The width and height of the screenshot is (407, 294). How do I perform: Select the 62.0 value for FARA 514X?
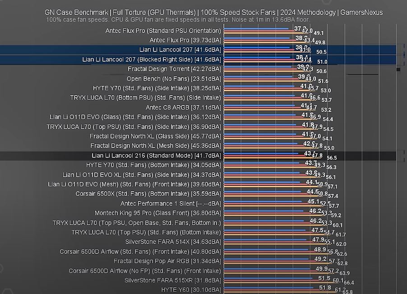(341, 244)
